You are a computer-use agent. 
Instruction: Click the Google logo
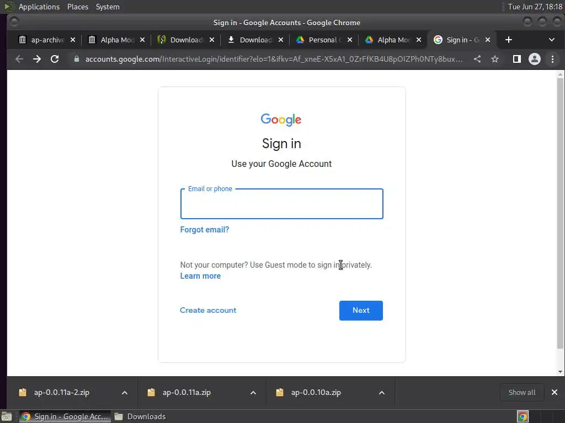coord(281,120)
